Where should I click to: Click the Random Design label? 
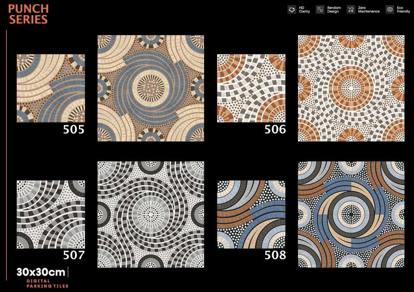click(334, 10)
